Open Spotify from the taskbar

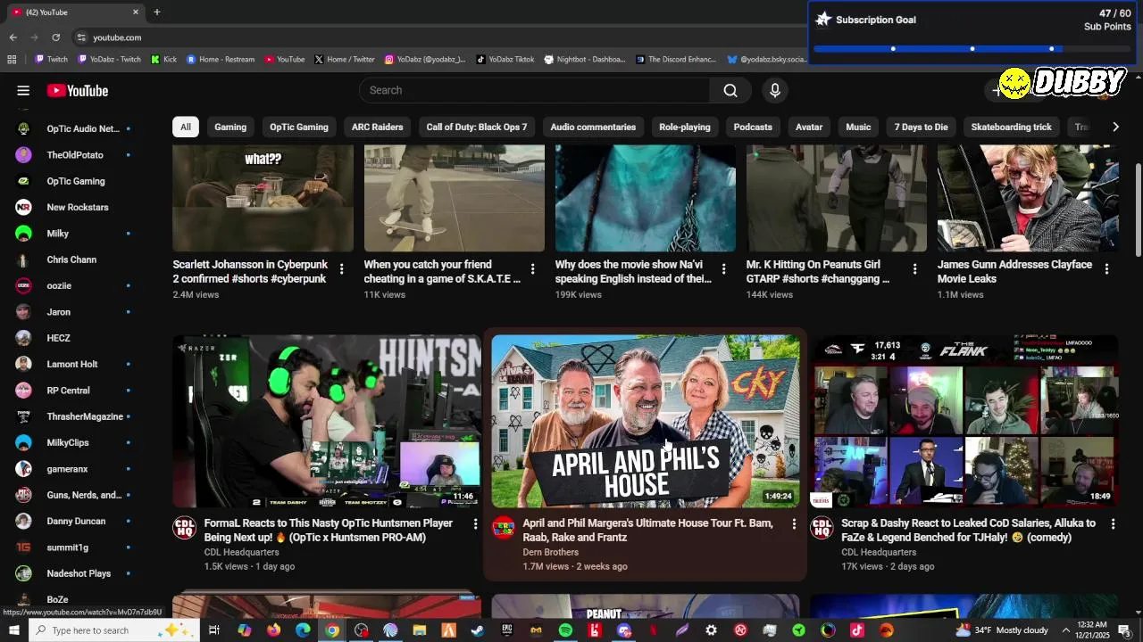click(x=565, y=630)
